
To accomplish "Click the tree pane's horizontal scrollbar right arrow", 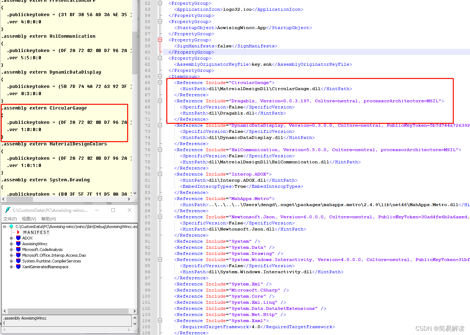I will tap(135, 311).
